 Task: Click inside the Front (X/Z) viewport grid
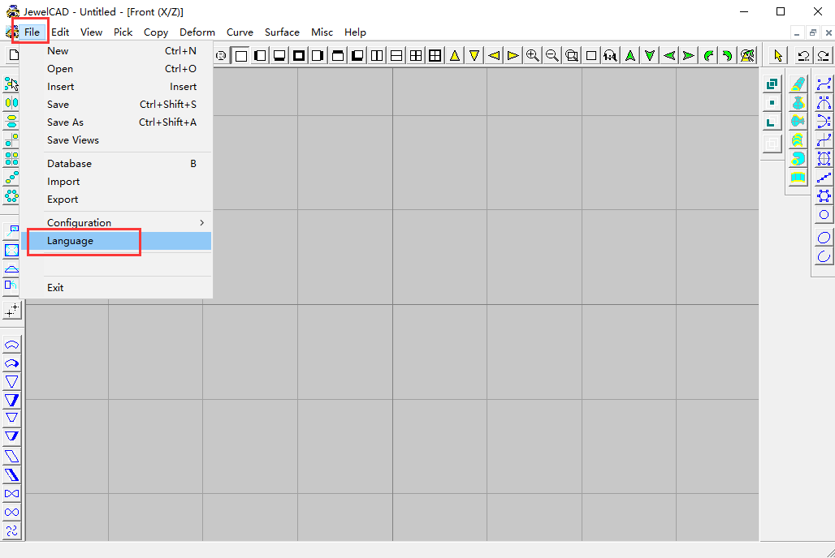tap(487, 365)
